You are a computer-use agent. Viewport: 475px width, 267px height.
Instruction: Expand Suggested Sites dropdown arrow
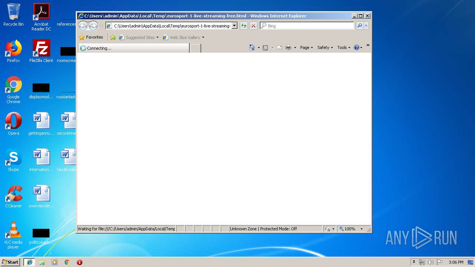(157, 37)
